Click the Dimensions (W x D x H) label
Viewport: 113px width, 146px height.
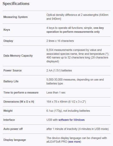coord(19,102)
